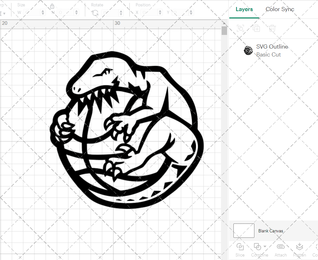
Task: Click the SVG Outline layer thumbnail
Action: coord(248,50)
